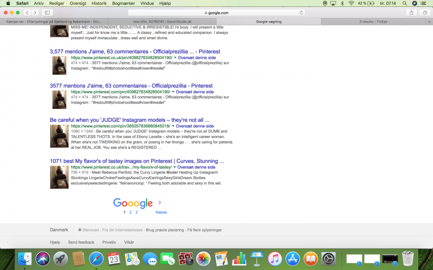This screenshot has width=433, height=270.
Task: Open the Apple menu
Action: click(8, 3)
